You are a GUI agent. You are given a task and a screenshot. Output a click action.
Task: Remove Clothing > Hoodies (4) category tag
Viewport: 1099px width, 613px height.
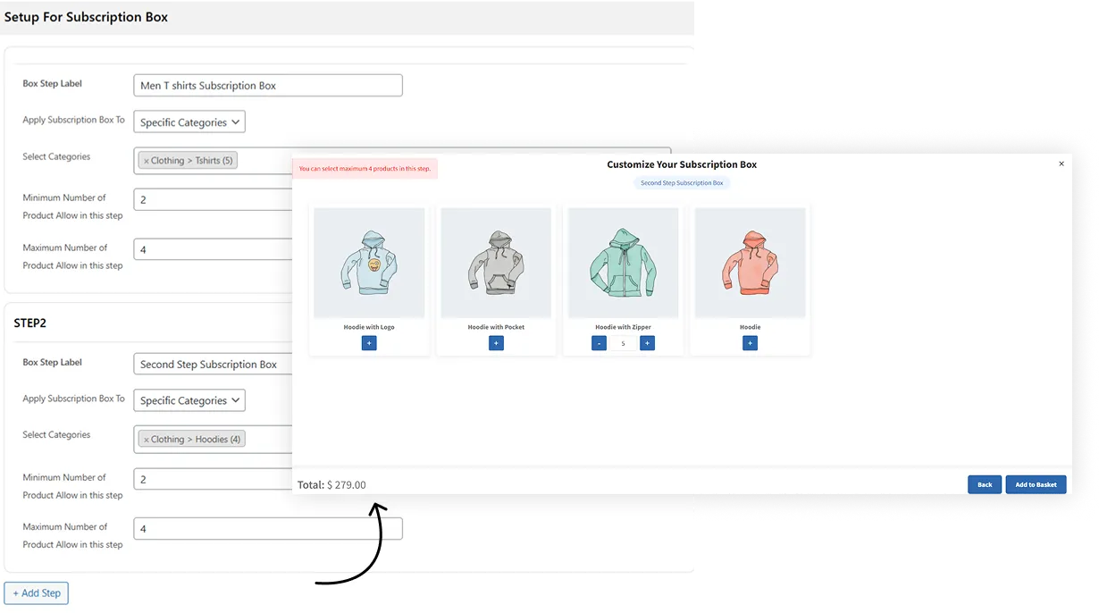click(x=147, y=440)
